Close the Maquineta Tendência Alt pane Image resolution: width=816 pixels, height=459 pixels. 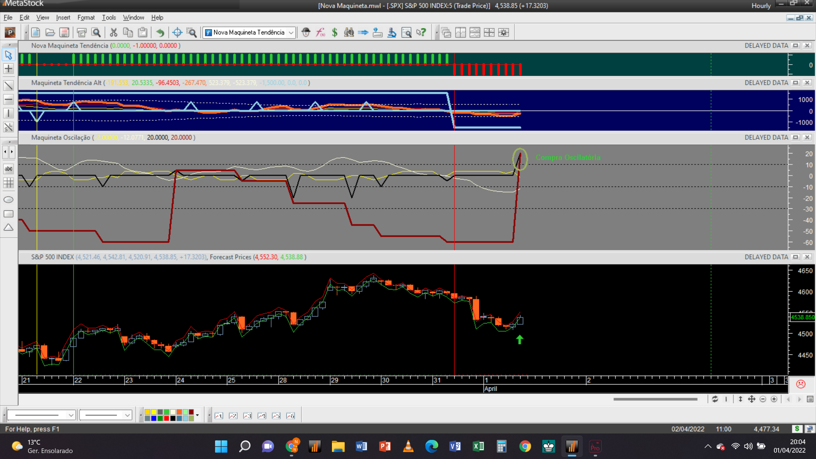pos(807,83)
